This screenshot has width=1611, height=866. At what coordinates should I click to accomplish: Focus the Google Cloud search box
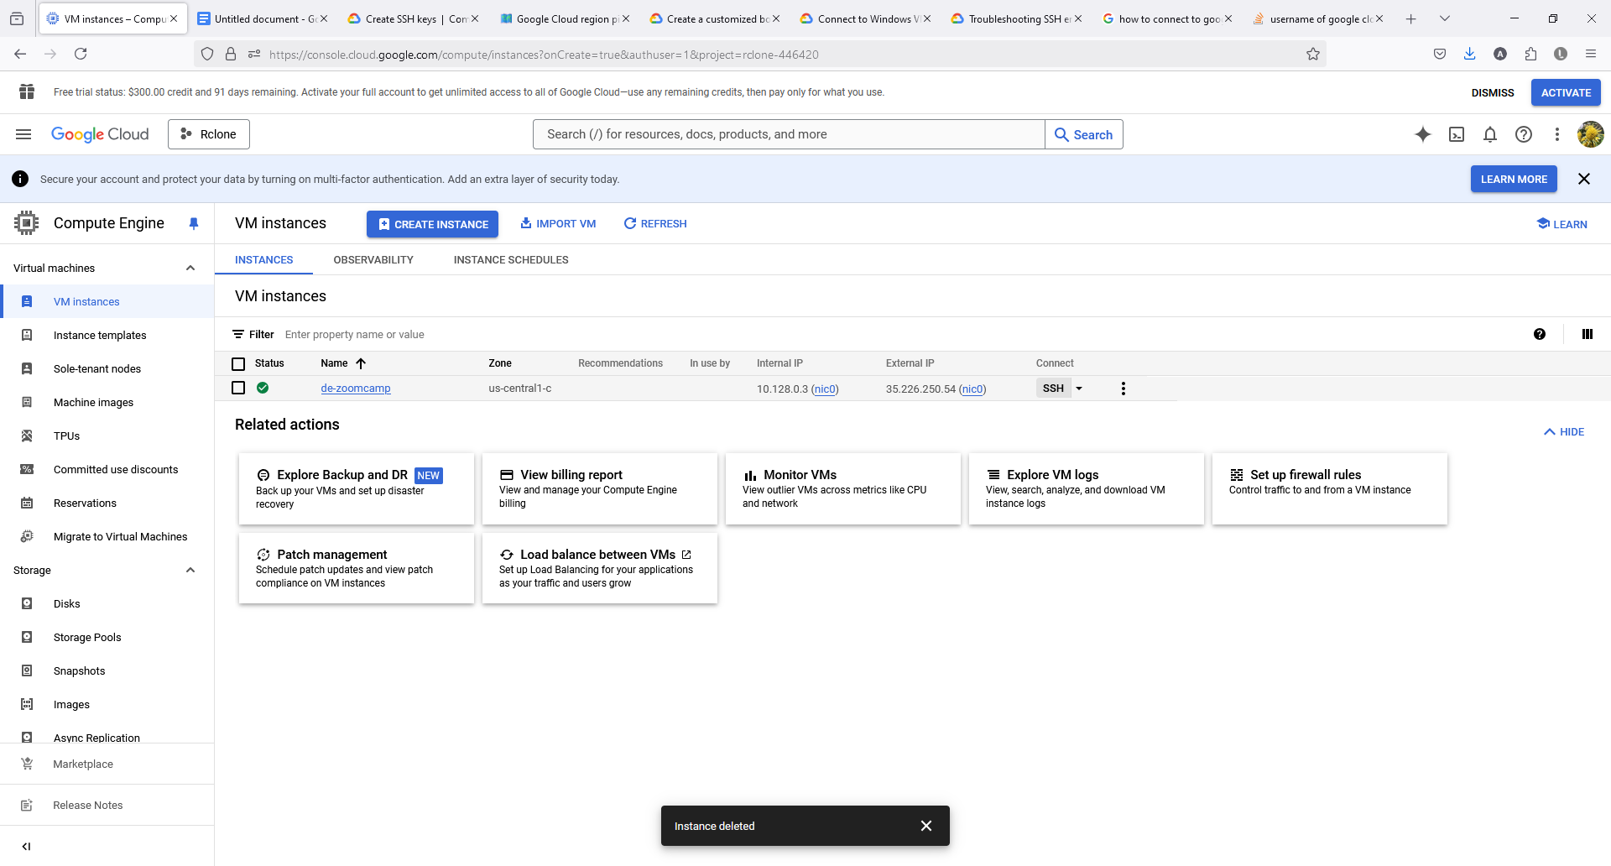[789, 134]
